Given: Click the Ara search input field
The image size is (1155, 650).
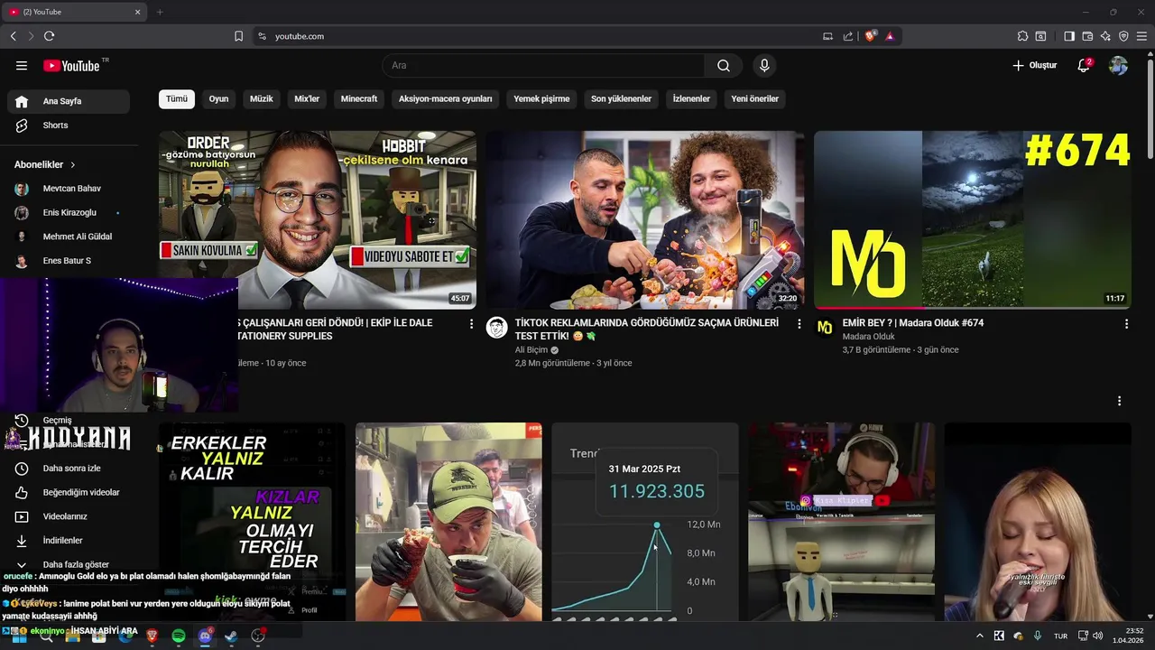Looking at the screenshot, I should [x=544, y=65].
